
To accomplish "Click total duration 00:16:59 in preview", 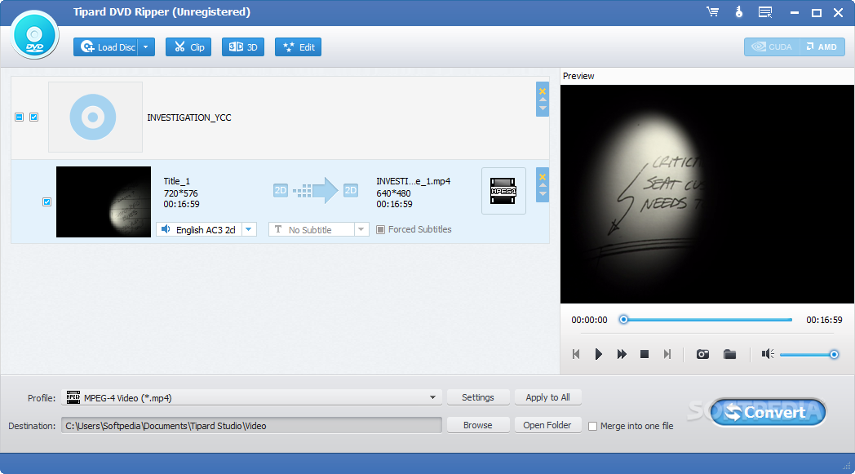I will point(824,320).
